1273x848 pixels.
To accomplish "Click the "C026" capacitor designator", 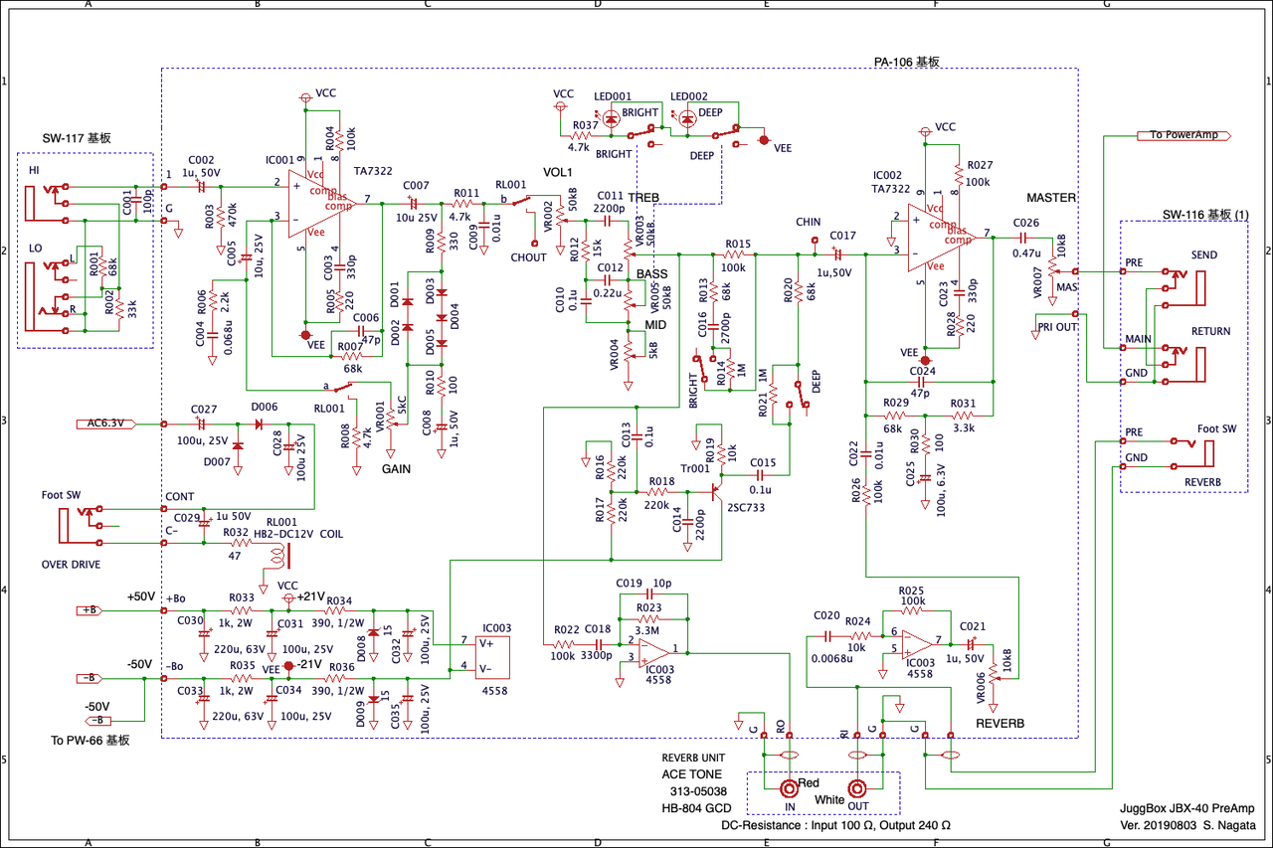I will point(1026,224).
